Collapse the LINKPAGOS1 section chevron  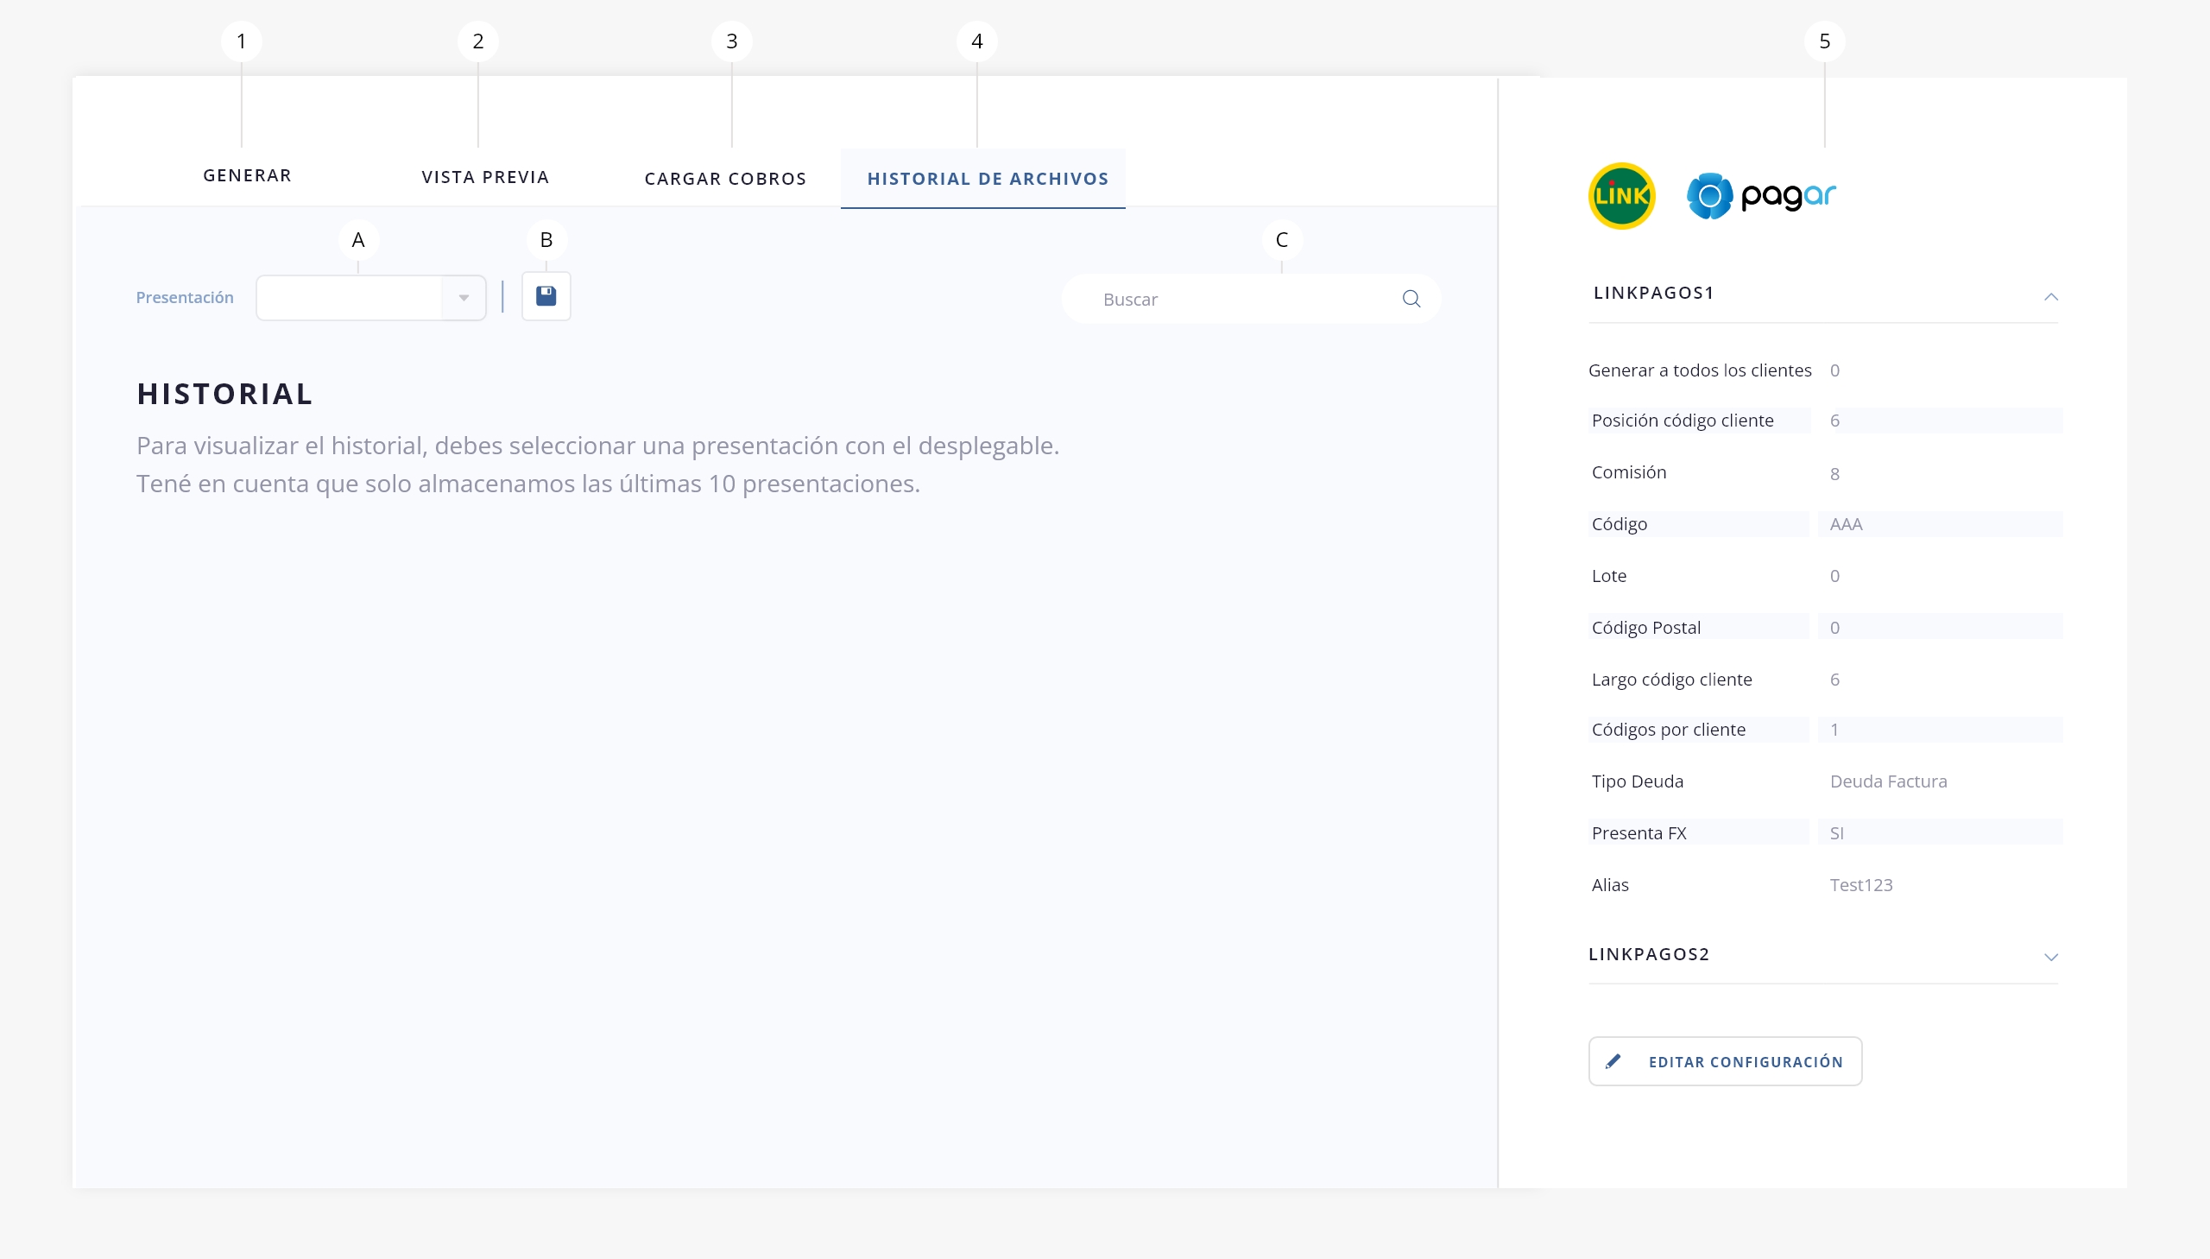[x=2050, y=296]
